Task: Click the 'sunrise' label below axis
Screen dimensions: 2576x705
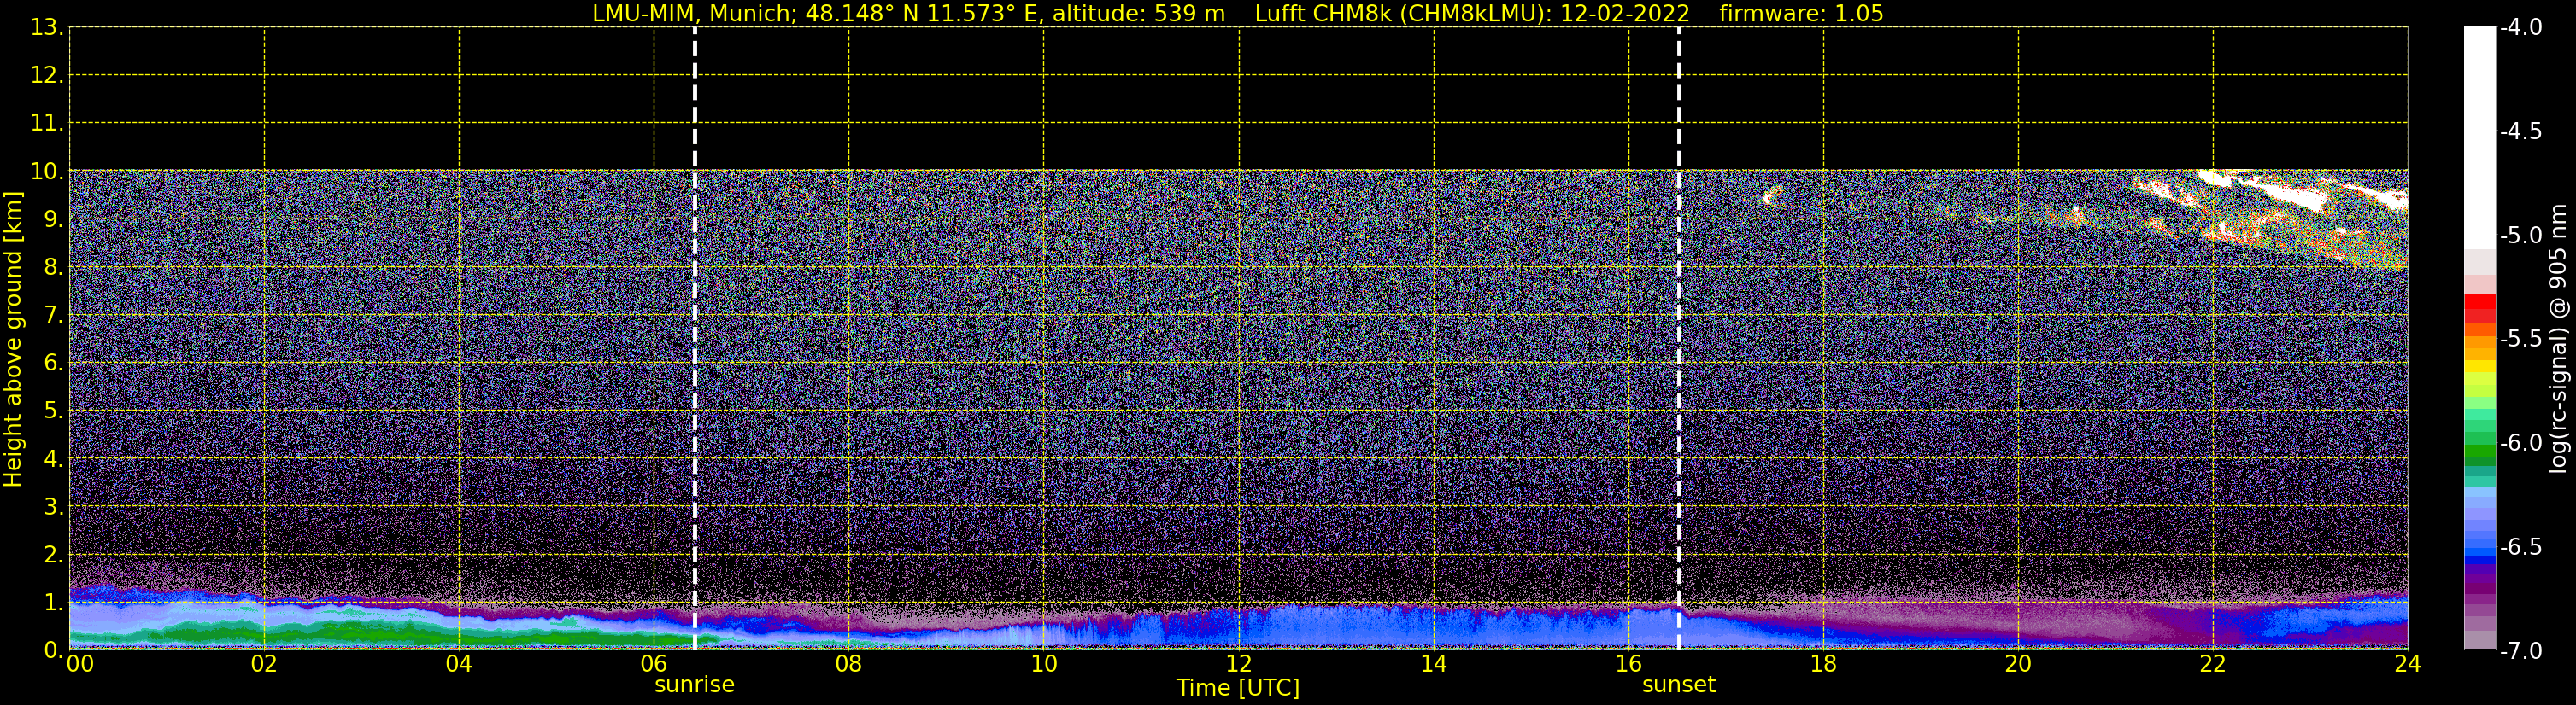Action: click(694, 685)
